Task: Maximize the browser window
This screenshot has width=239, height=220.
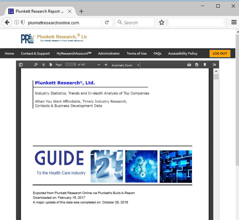Action: 218,6
